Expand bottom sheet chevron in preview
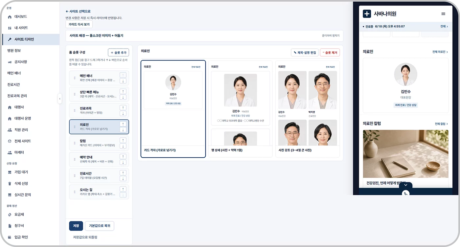 click(x=405, y=185)
